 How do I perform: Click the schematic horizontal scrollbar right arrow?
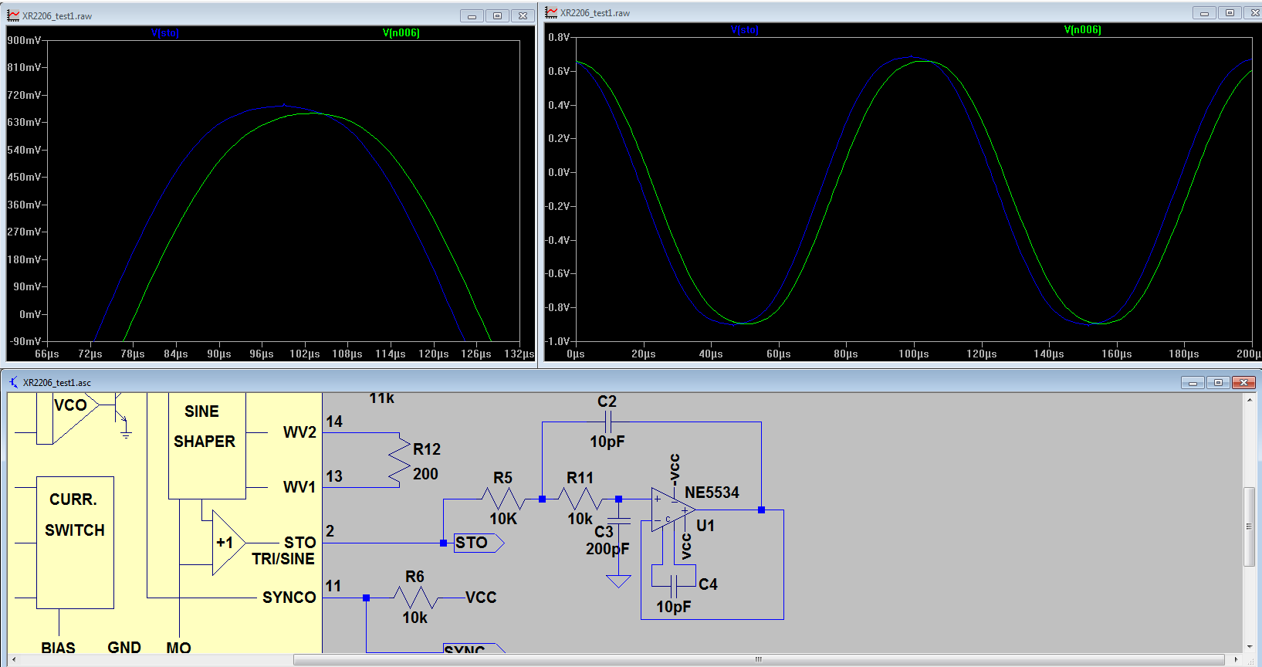[x=1237, y=659]
